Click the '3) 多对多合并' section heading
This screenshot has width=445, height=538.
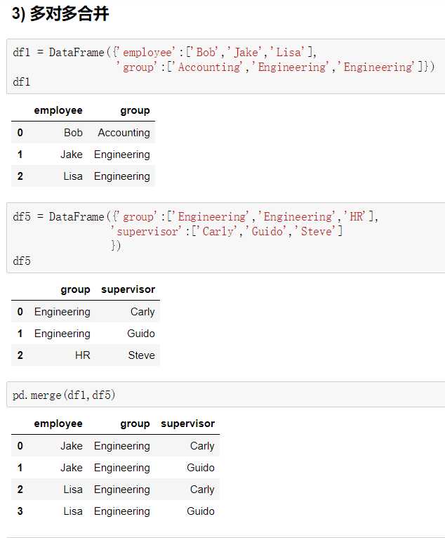tap(60, 14)
